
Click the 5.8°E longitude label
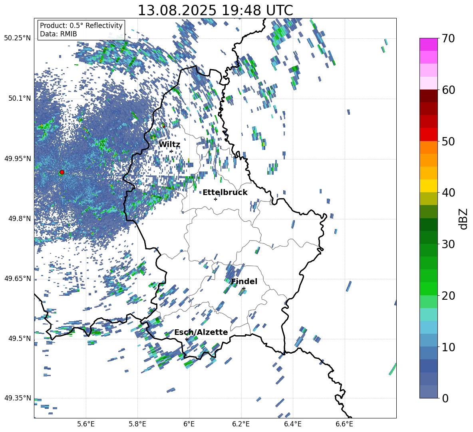click(137, 424)
